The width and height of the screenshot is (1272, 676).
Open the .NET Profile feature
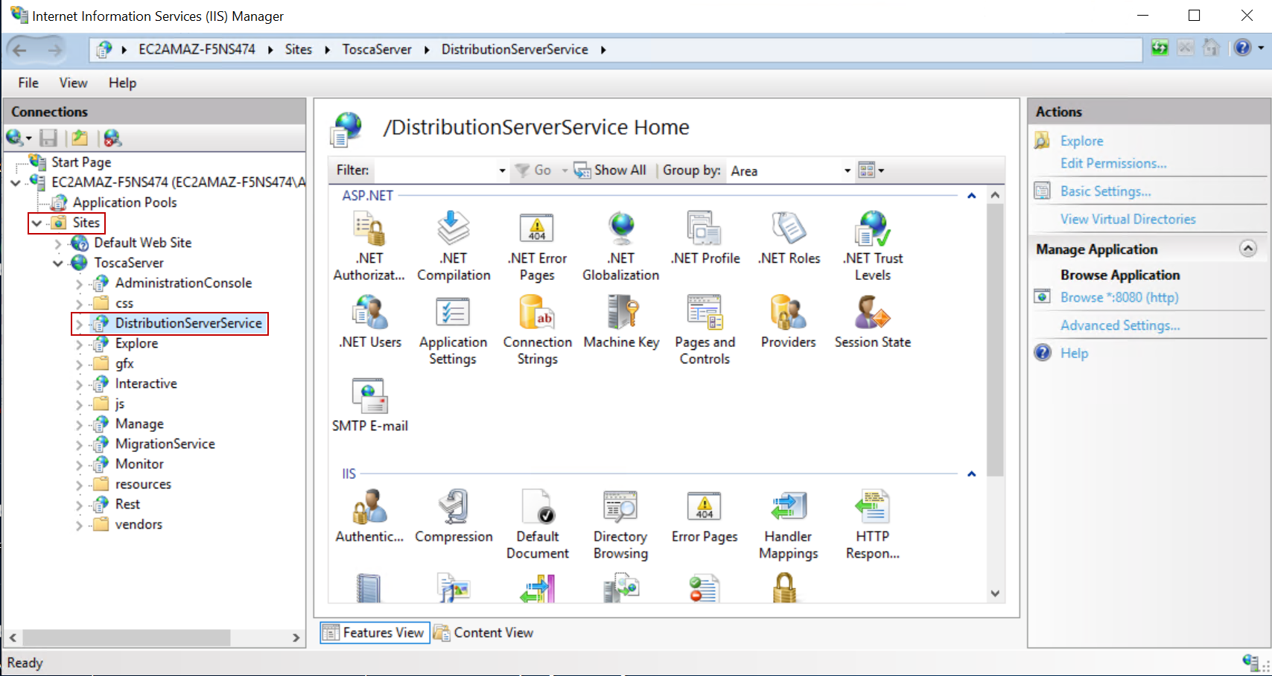coord(705,238)
